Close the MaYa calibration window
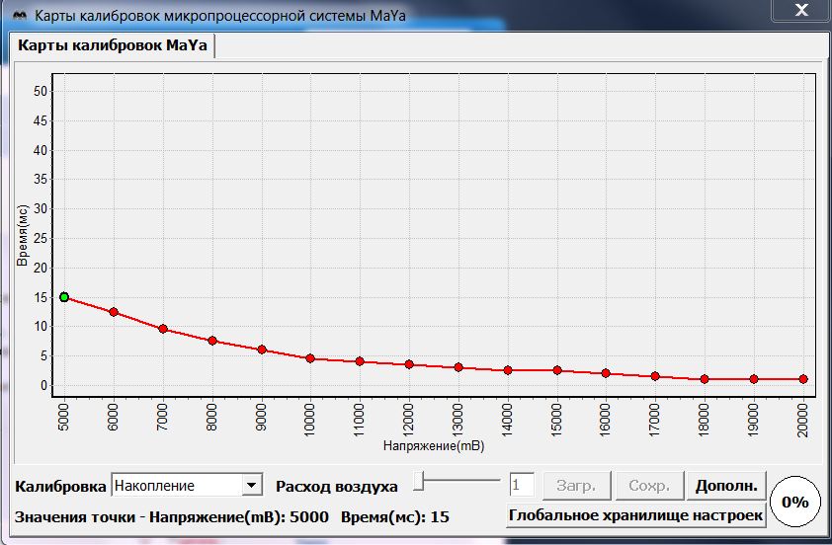The image size is (832, 545). point(801,10)
